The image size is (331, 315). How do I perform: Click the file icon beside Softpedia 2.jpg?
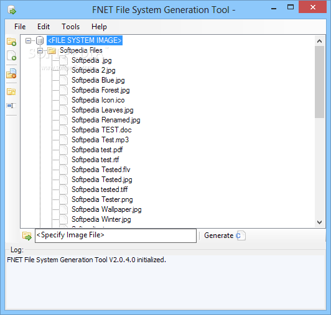pos(63,70)
